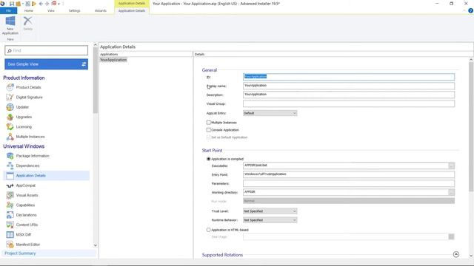The height and width of the screenshot is (266, 474).
Task: Open Dependencies page in sidebar
Action: pyautogui.click(x=27, y=166)
